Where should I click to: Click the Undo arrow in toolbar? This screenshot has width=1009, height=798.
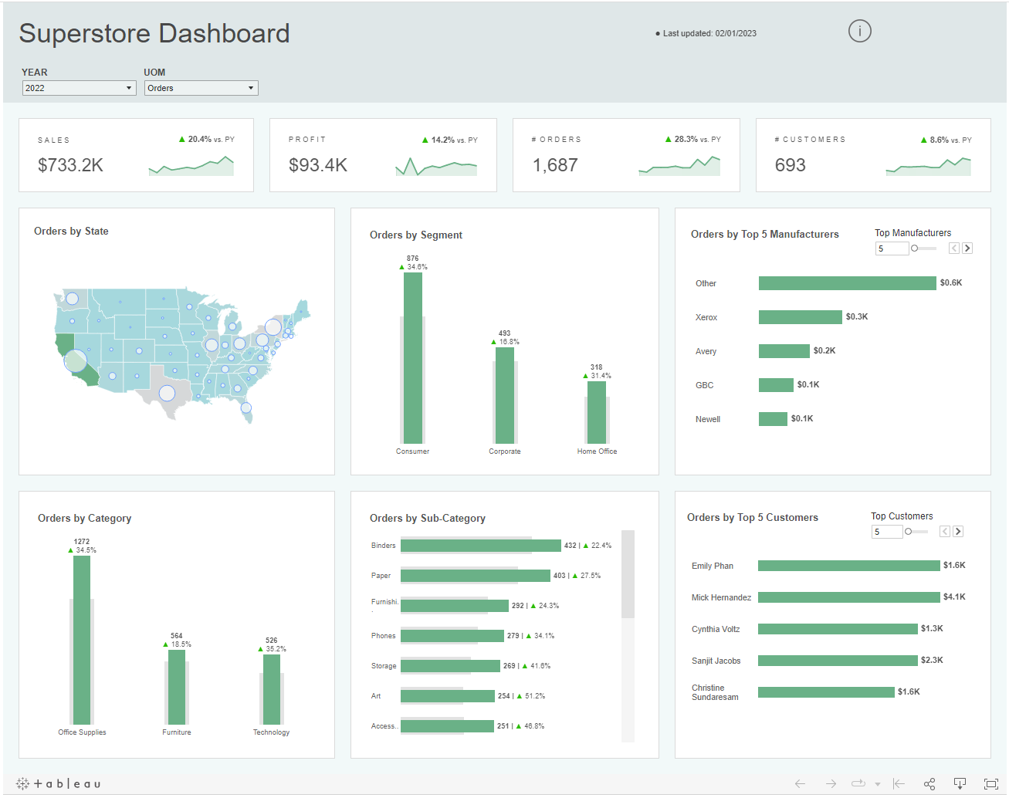(x=800, y=783)
